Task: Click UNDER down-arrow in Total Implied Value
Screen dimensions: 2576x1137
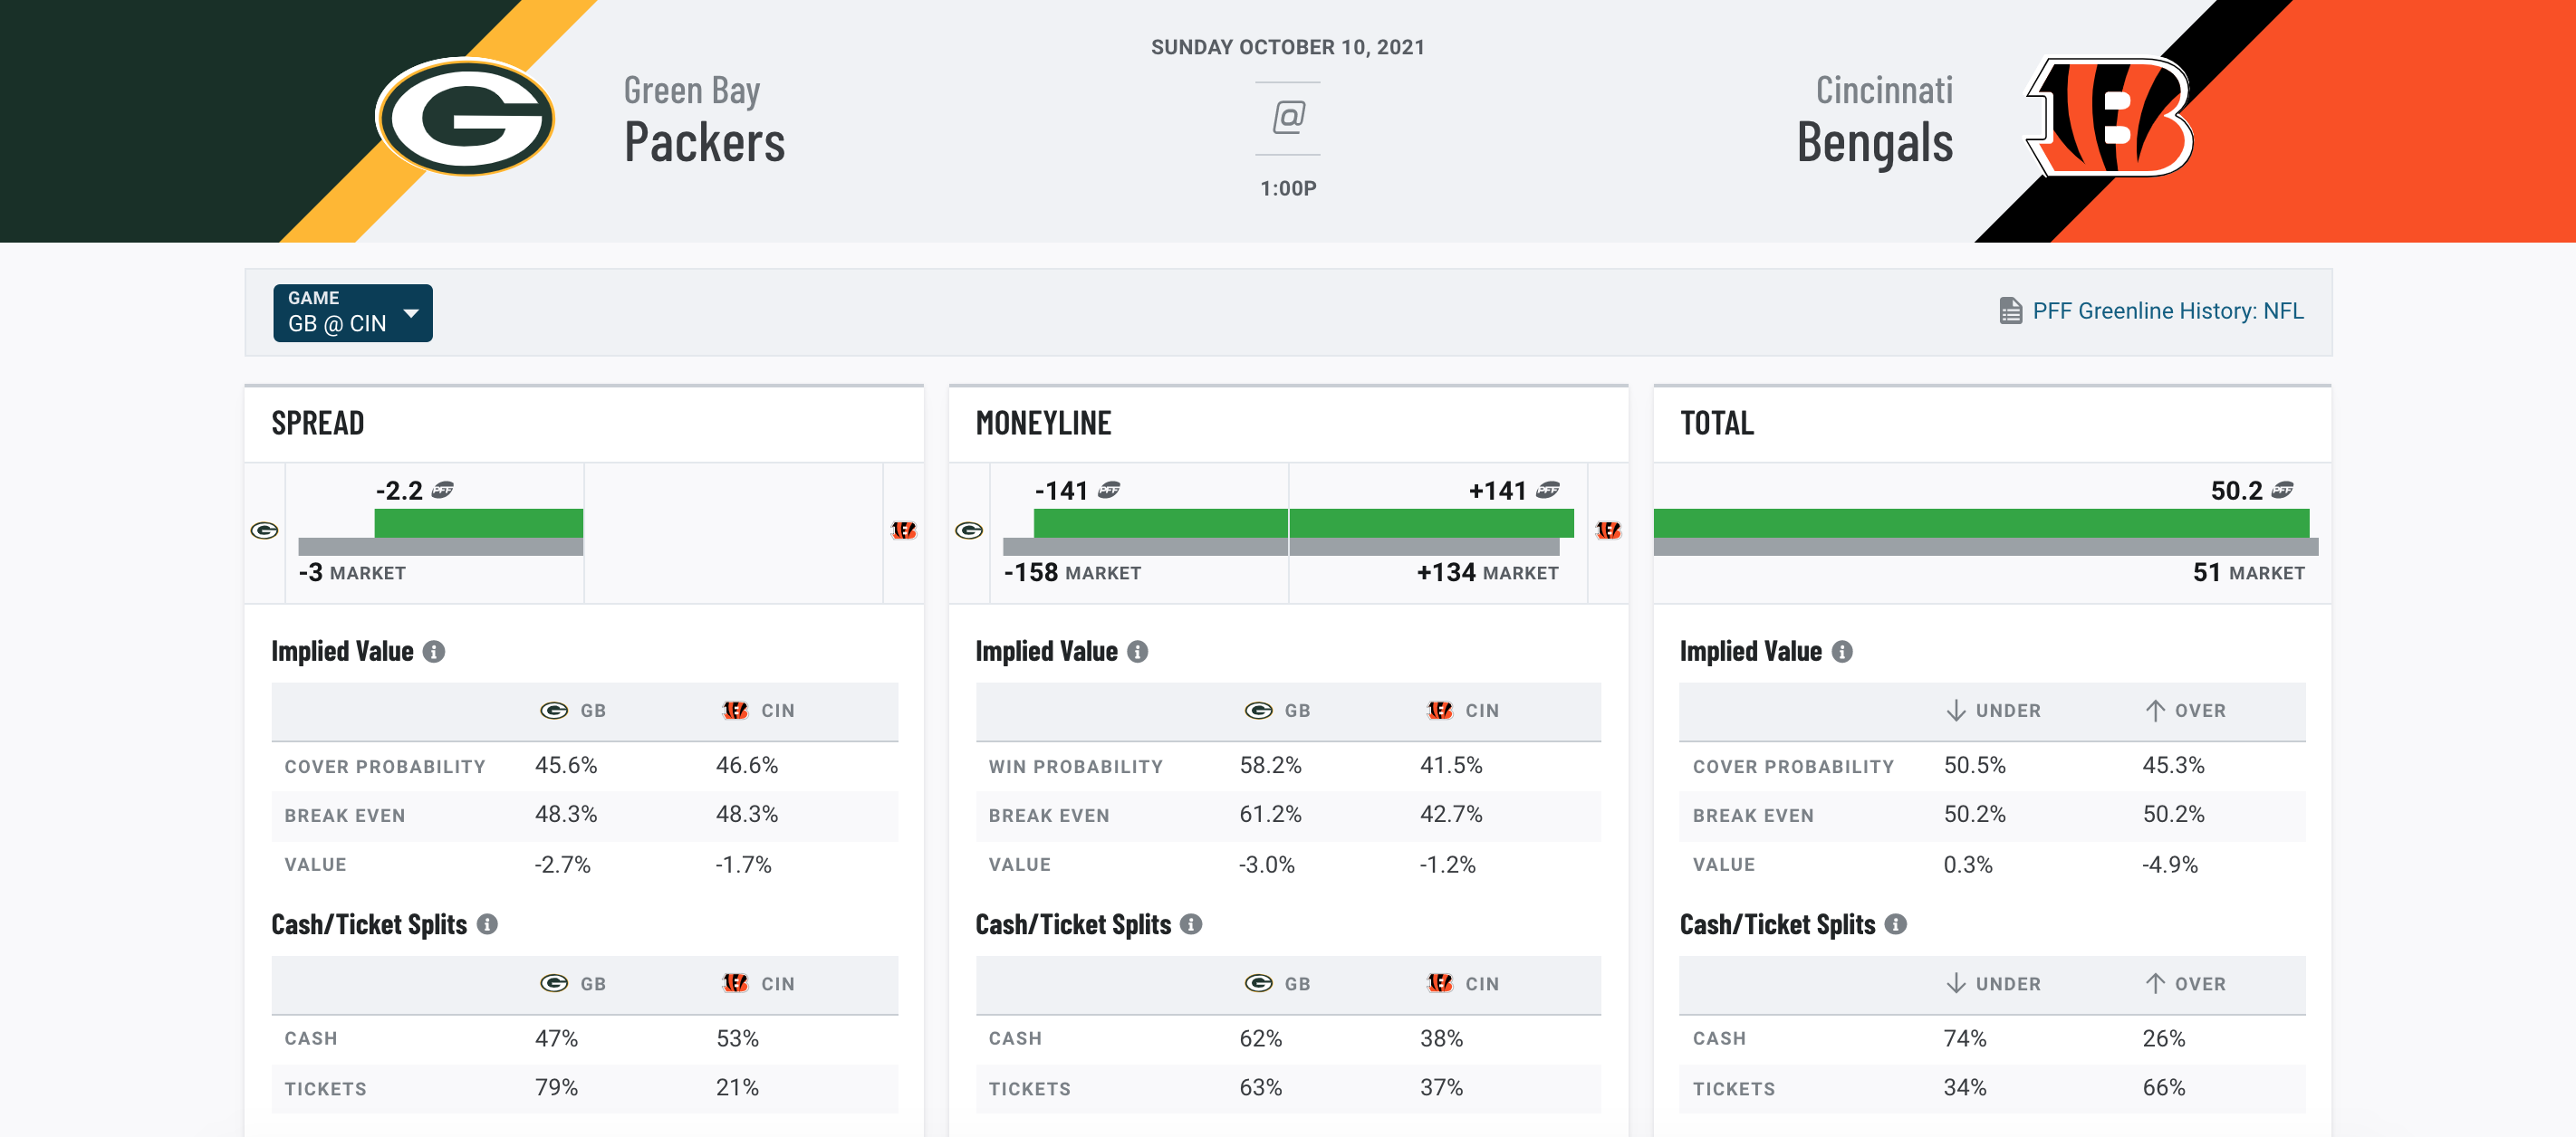Action: (x=1956, y=711)
